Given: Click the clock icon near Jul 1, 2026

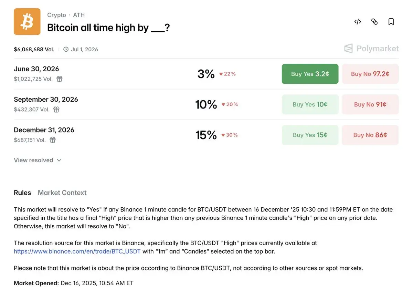Looking at the screenshot, I should click(x=66, y=49).
